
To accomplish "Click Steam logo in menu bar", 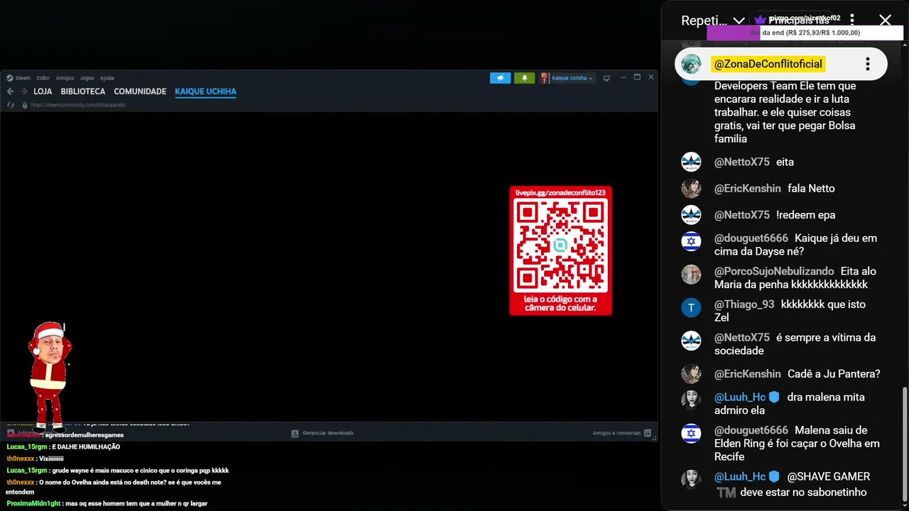I will click(10, 78).
